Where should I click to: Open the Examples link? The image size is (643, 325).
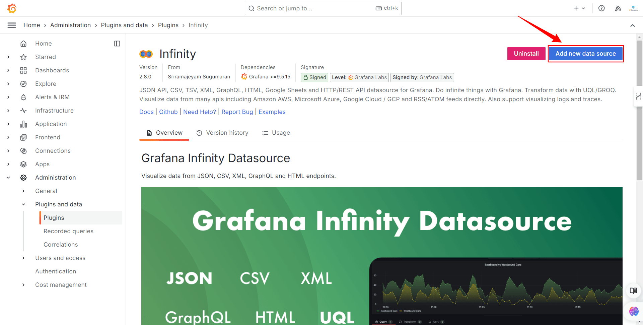[x=272, y=112]
